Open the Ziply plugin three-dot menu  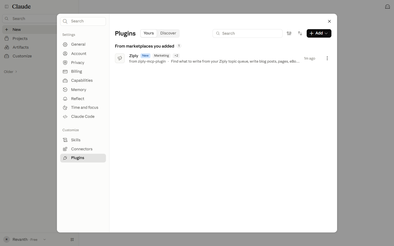[x=327, y=58]
